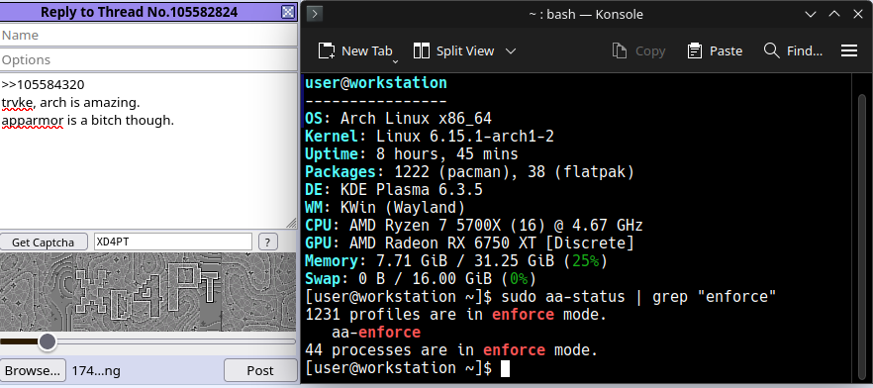Image resolution: width=873 pixels, height=388 pixels.
Task: Click the resize grip of comment box
Action: coord(291,223)
